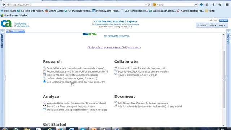Open the Dictionary.com bookmark

106,11
